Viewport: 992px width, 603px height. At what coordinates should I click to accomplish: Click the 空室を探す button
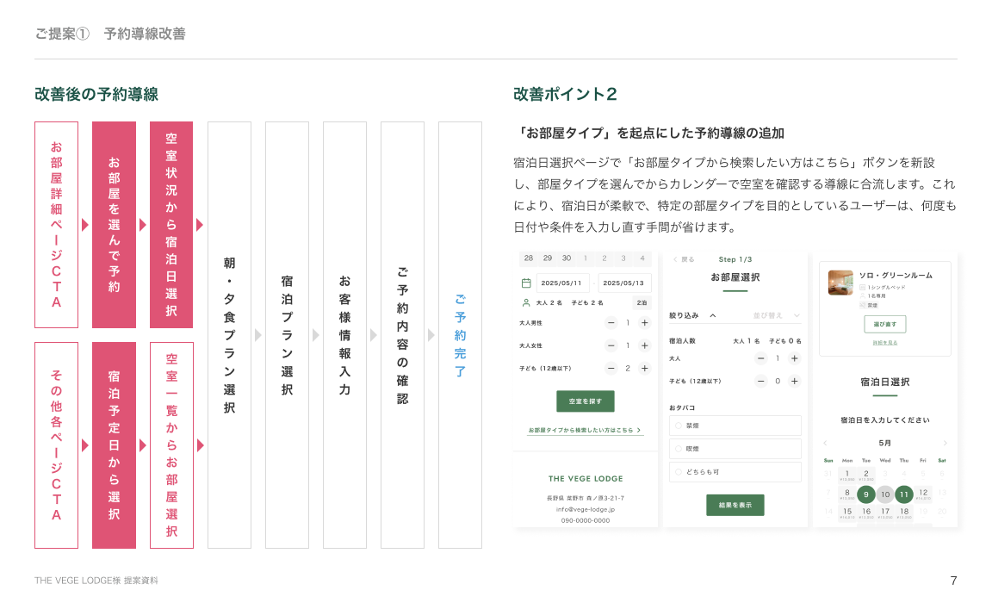[586, 401]
